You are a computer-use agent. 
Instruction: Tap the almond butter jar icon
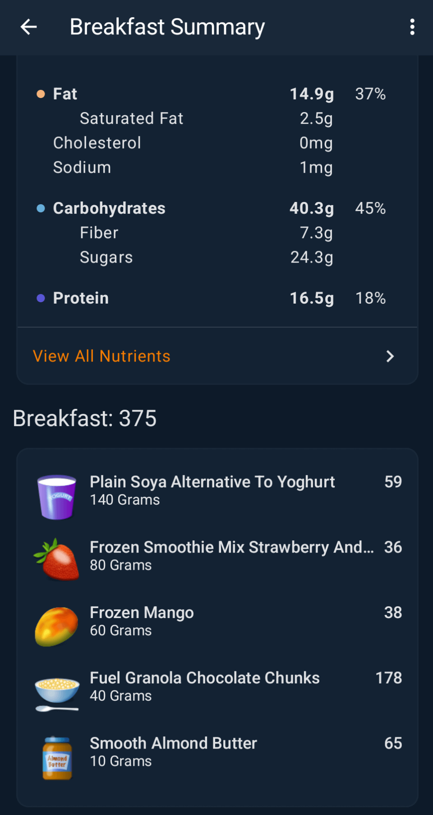pyautogui.click(x=57, y=758)
